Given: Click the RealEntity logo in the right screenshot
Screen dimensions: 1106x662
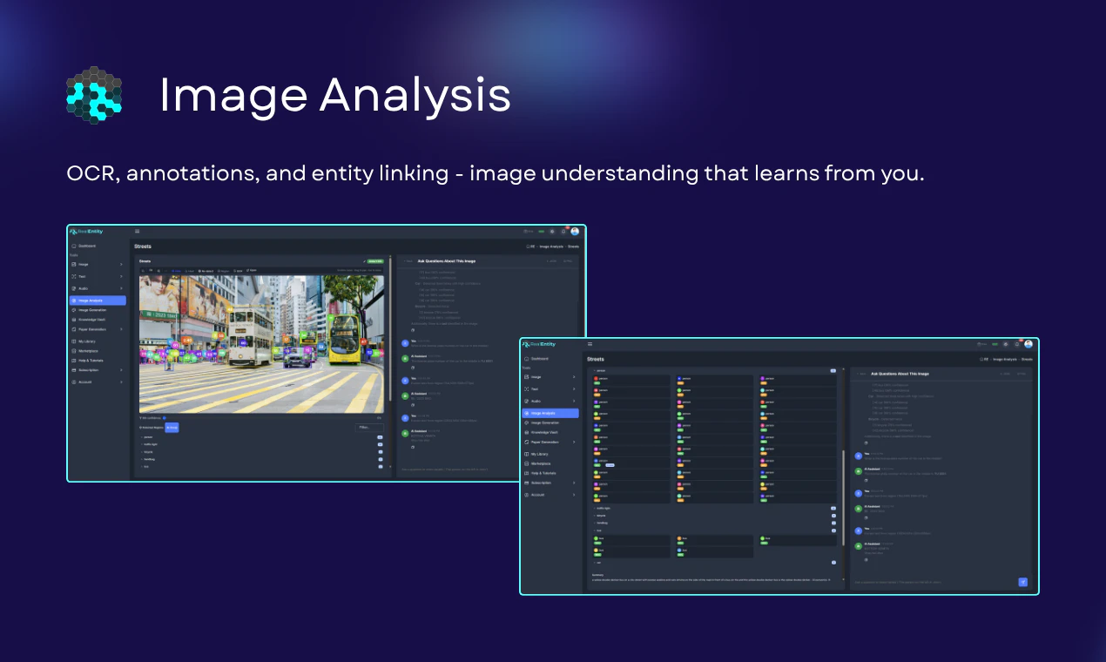Looking at the screenshot, I should click(539, 344).
